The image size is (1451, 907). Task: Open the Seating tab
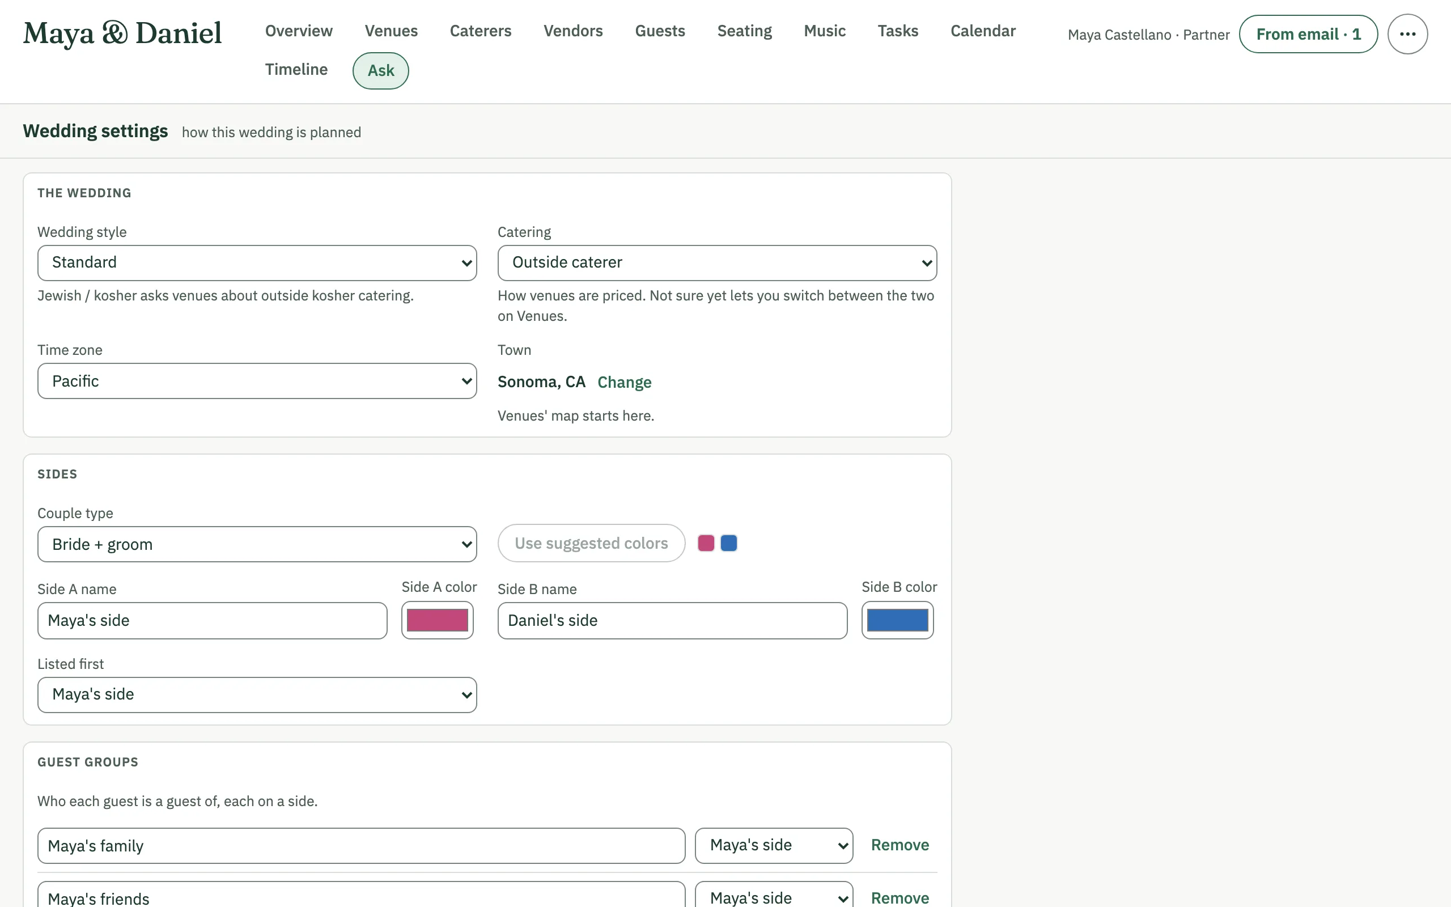[744, 31]
